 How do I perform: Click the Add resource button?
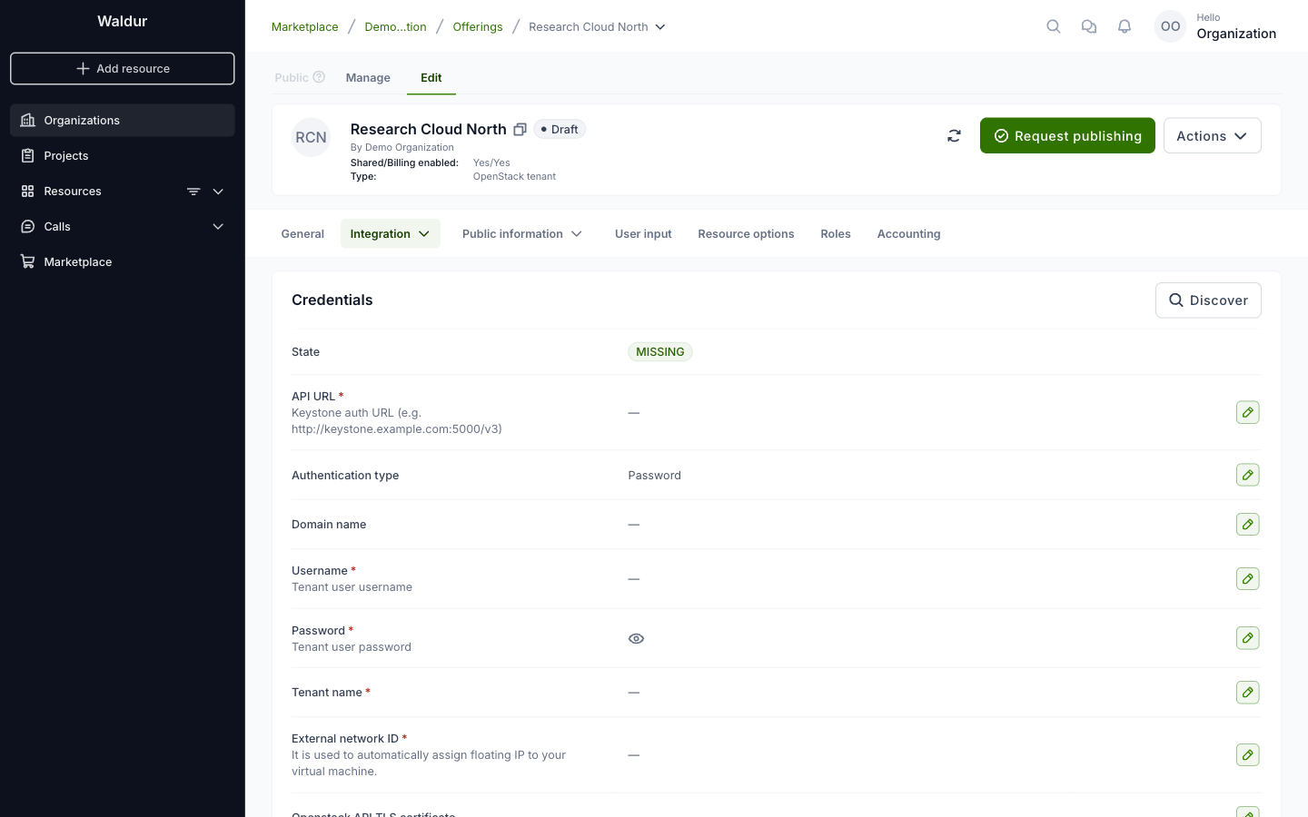click(123, 69)
